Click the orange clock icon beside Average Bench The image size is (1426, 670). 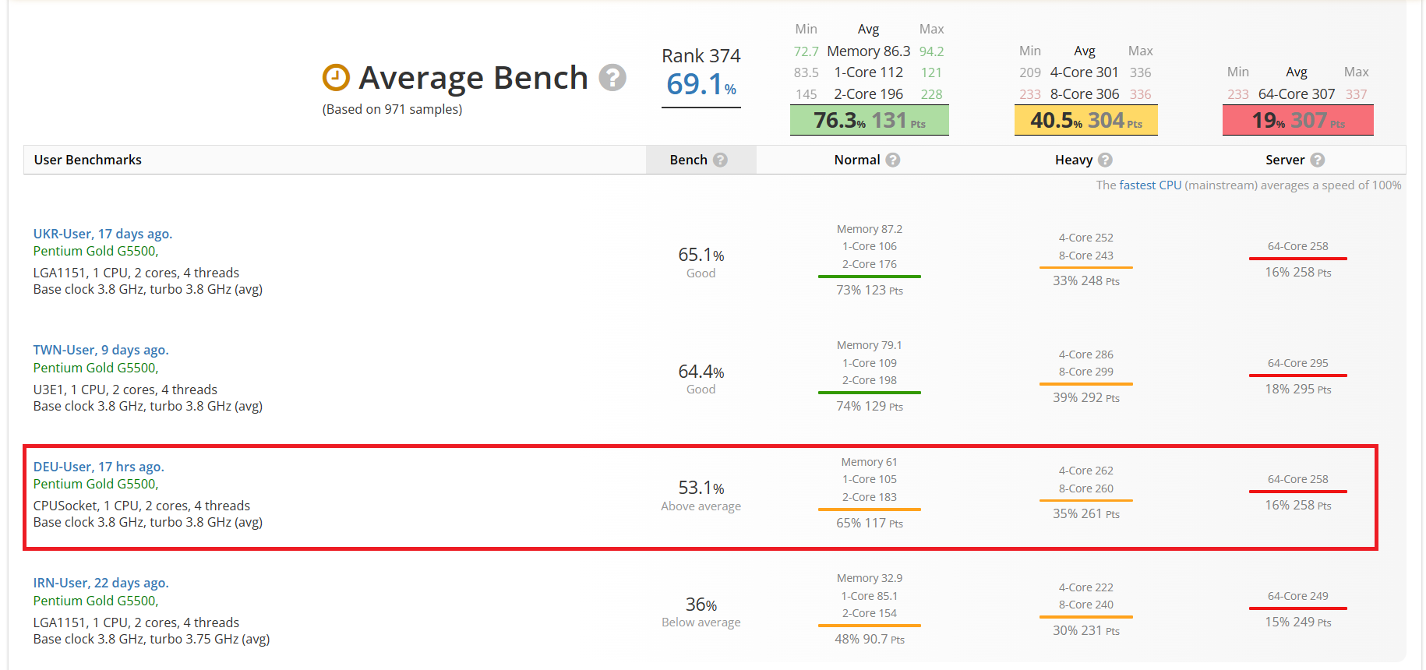pyautogui.click(x=336, y=77)
